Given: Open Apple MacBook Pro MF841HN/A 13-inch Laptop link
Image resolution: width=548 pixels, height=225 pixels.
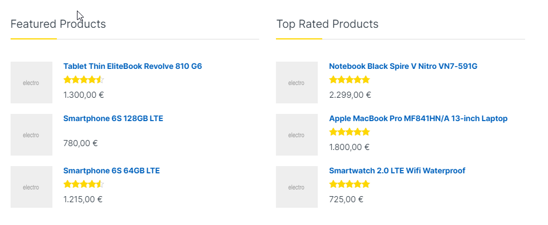Looking at the screenshot, I should tap(418, 118).
